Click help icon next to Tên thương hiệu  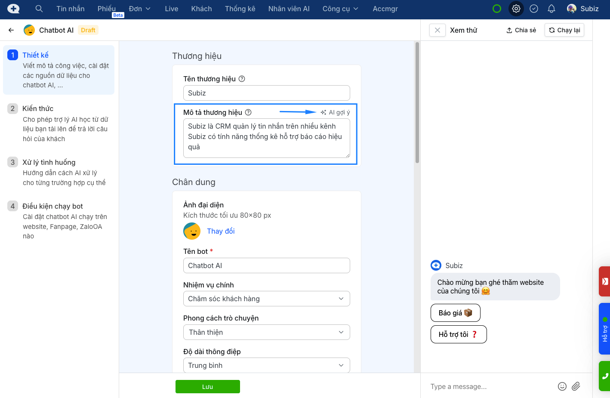[242, 79]
